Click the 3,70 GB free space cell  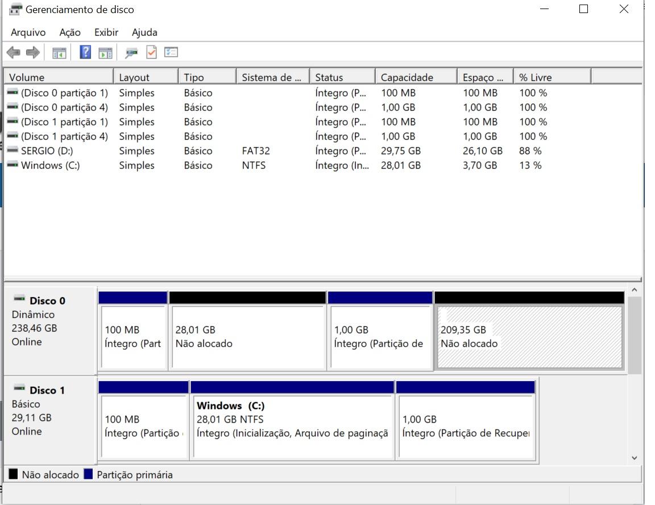tap(480, 165)
